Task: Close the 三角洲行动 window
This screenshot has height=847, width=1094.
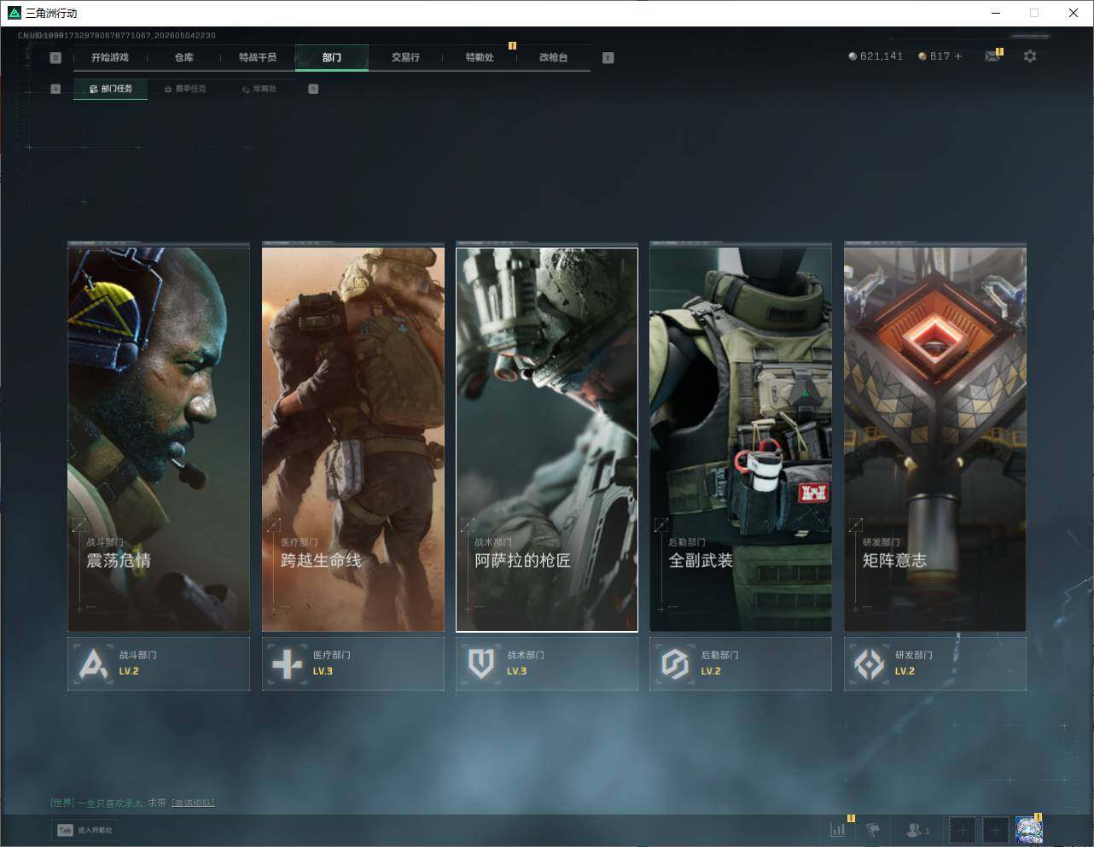Action: click(1074, 13)
